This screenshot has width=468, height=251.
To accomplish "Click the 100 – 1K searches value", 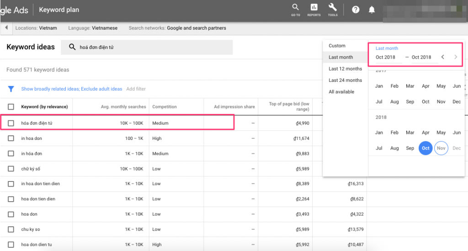I will click(x=134, y=139).
